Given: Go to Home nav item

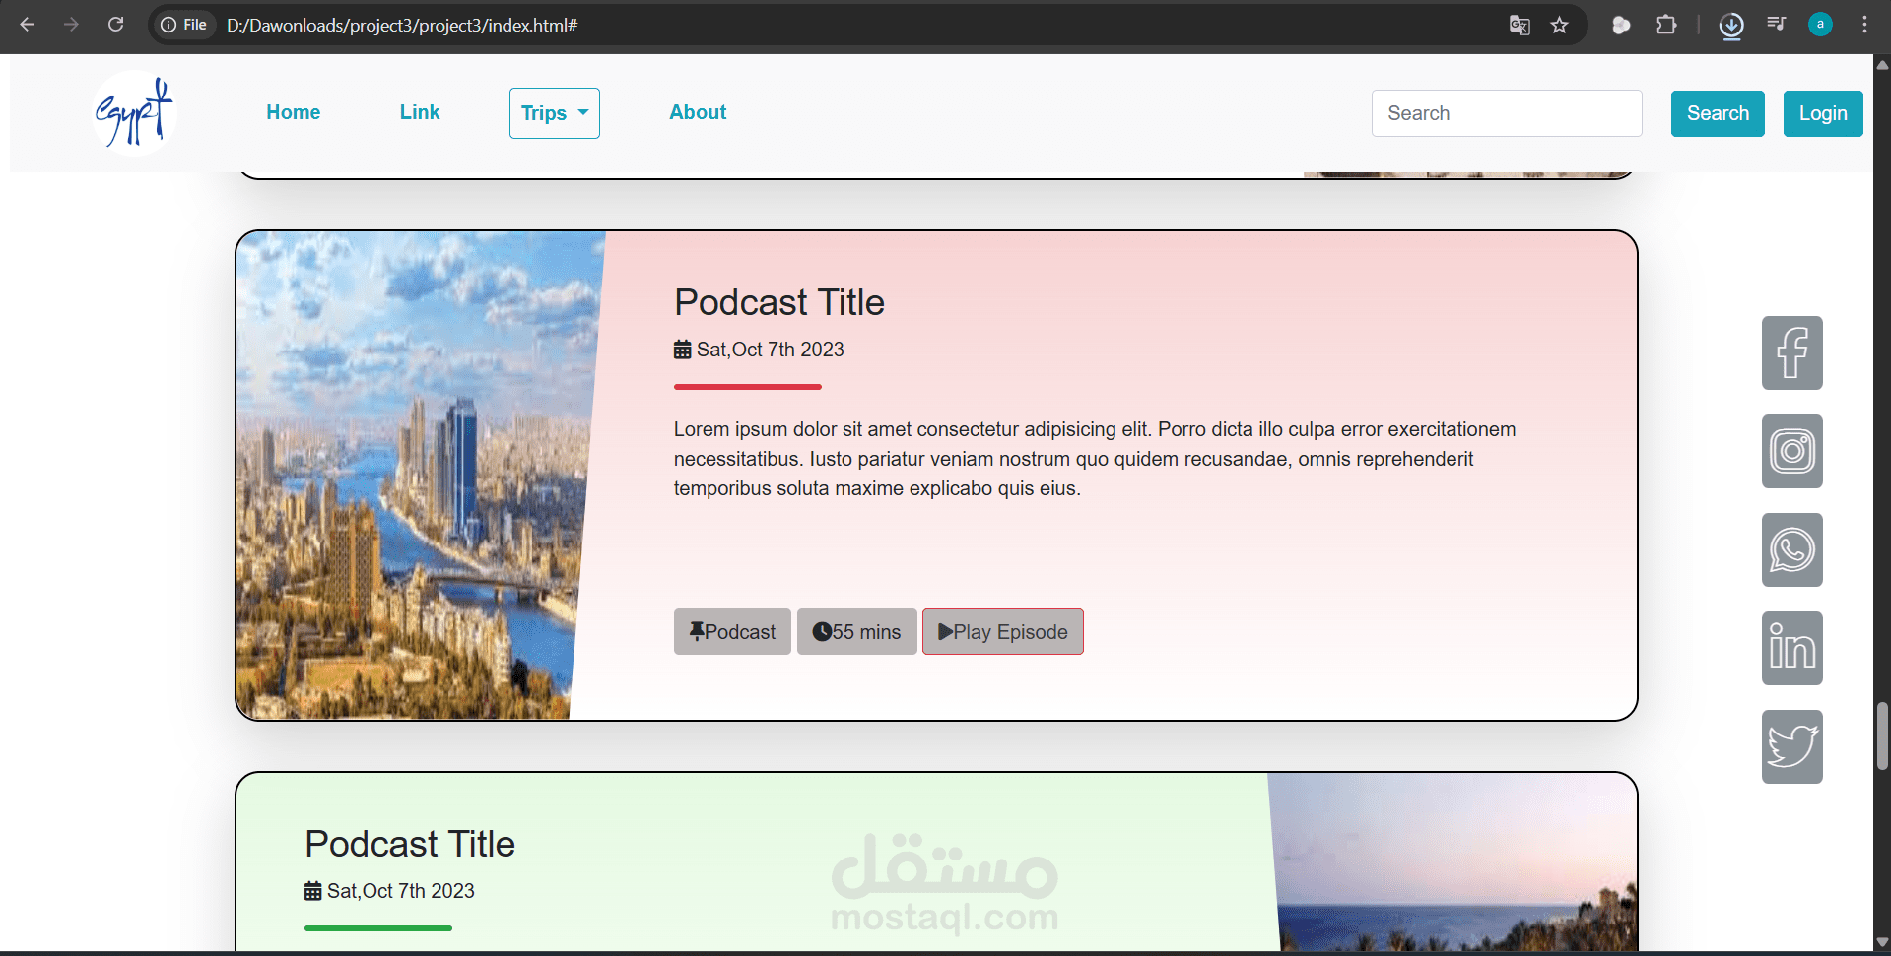Looking at the screenshot, I should [294, 112].
